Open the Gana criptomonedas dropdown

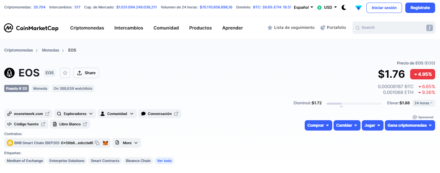tap(410, 125)
